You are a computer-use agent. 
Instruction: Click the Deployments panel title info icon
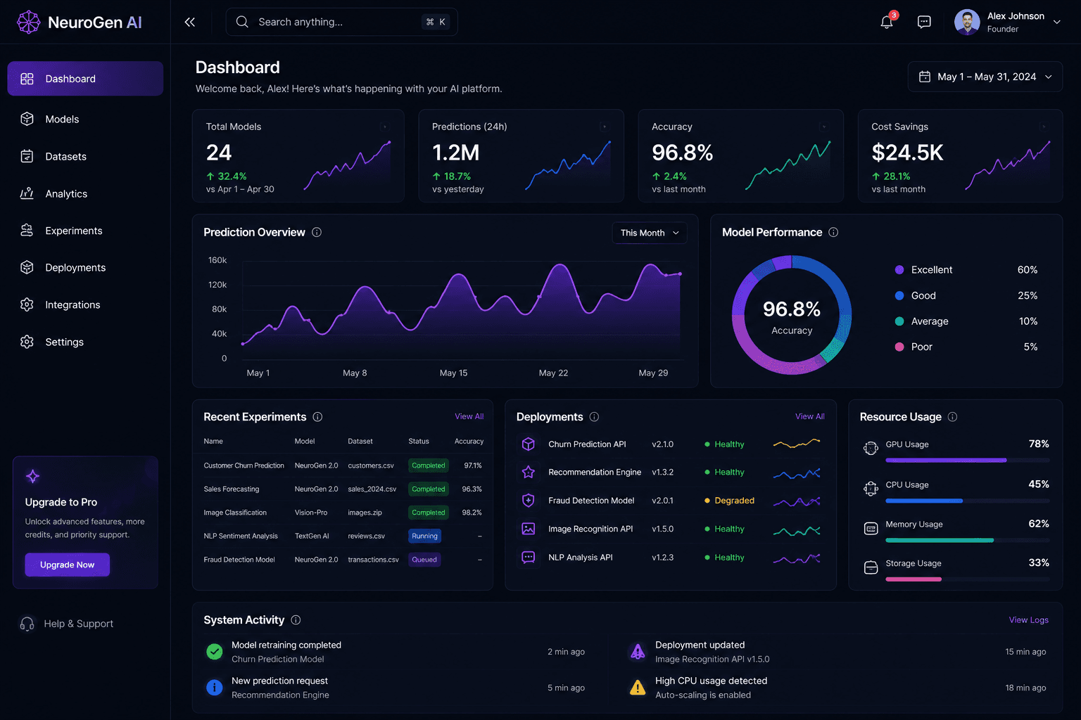point(594,417)
